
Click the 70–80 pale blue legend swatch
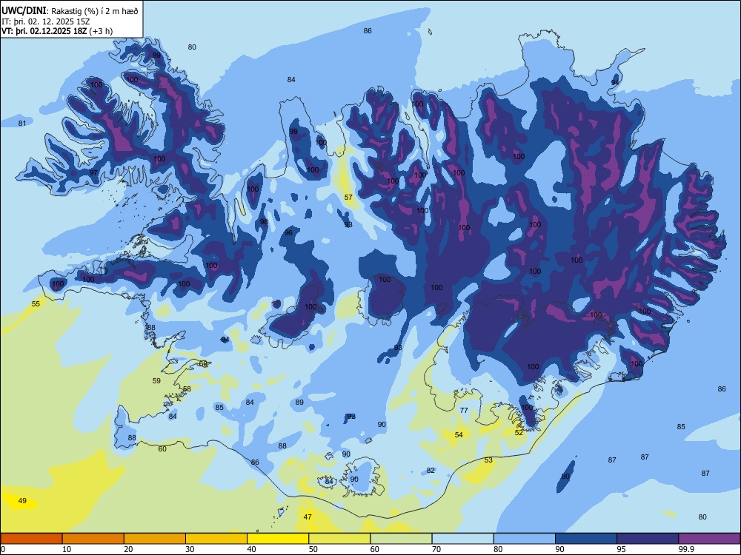click(462, 539)
